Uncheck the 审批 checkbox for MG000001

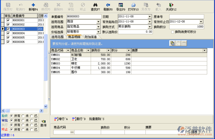click(8, 20)
